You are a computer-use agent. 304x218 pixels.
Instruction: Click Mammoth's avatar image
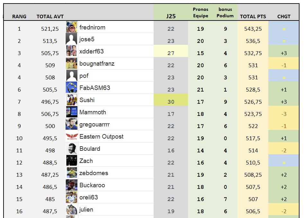point(71,112)
